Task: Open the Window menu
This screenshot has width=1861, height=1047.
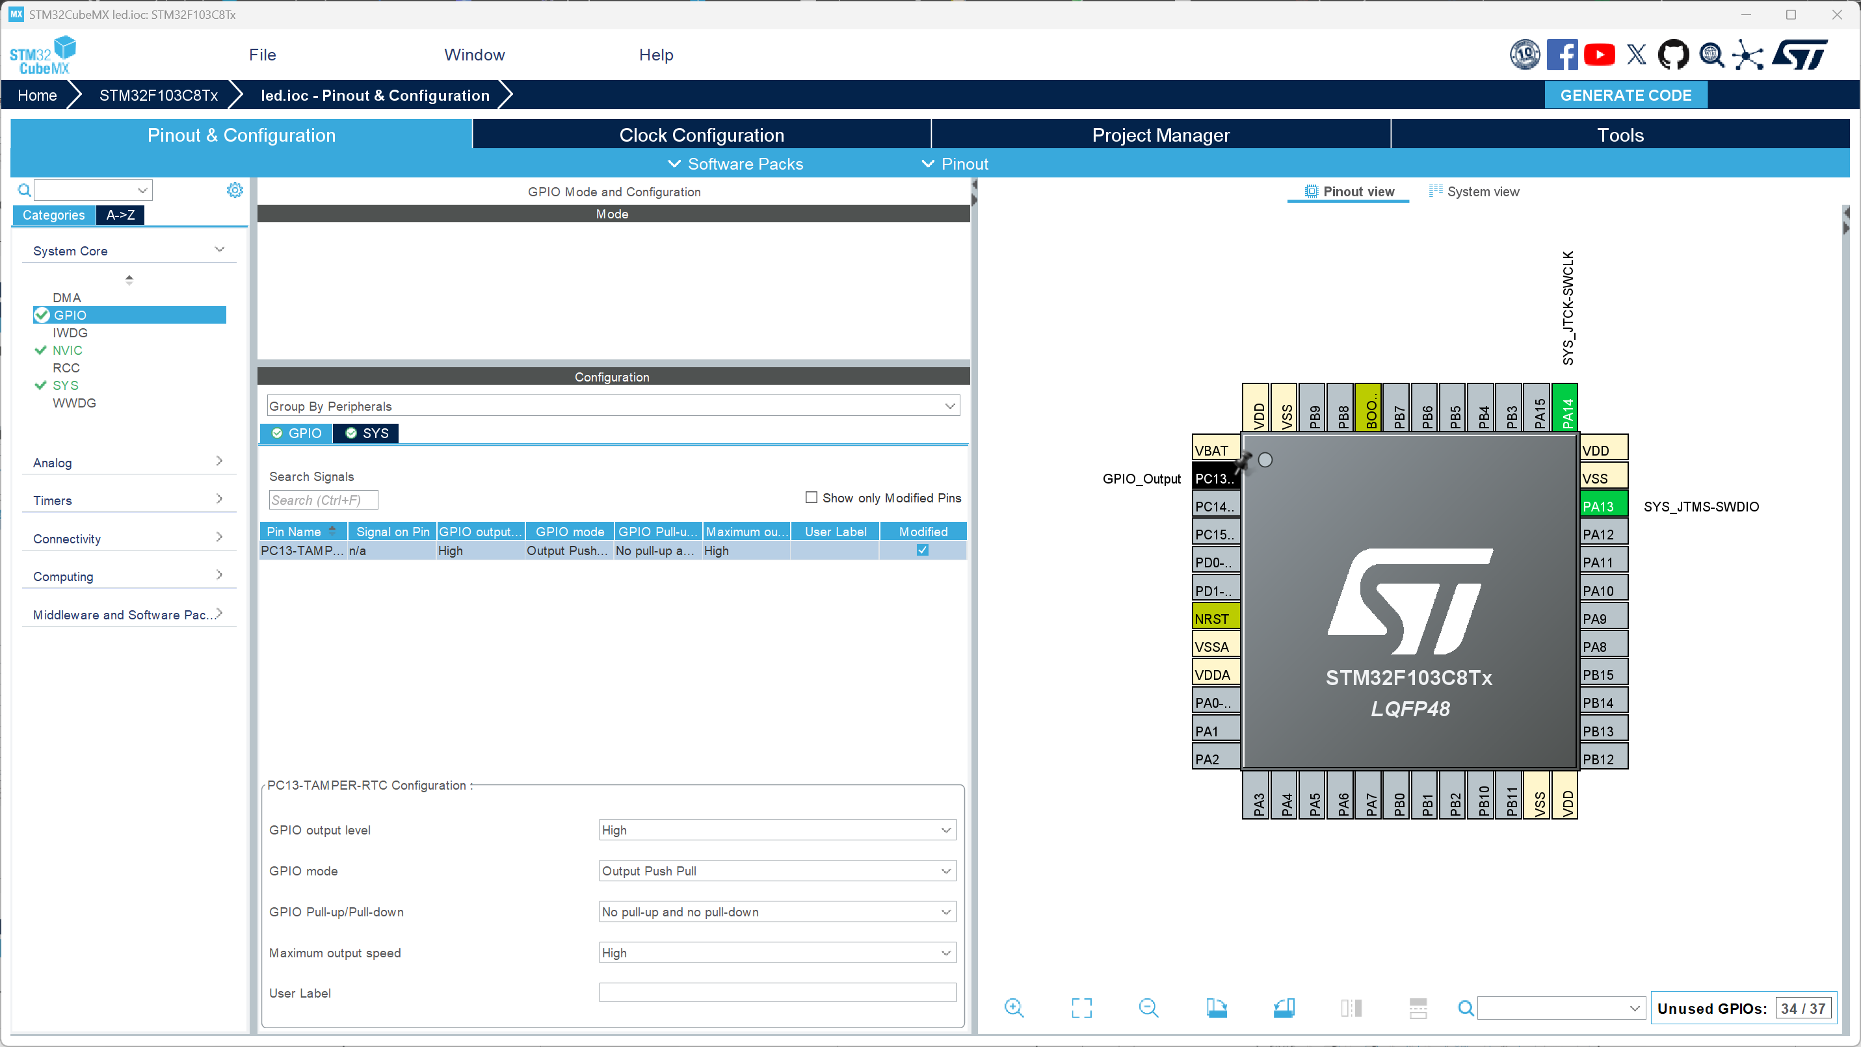Action: click(474, 55)
